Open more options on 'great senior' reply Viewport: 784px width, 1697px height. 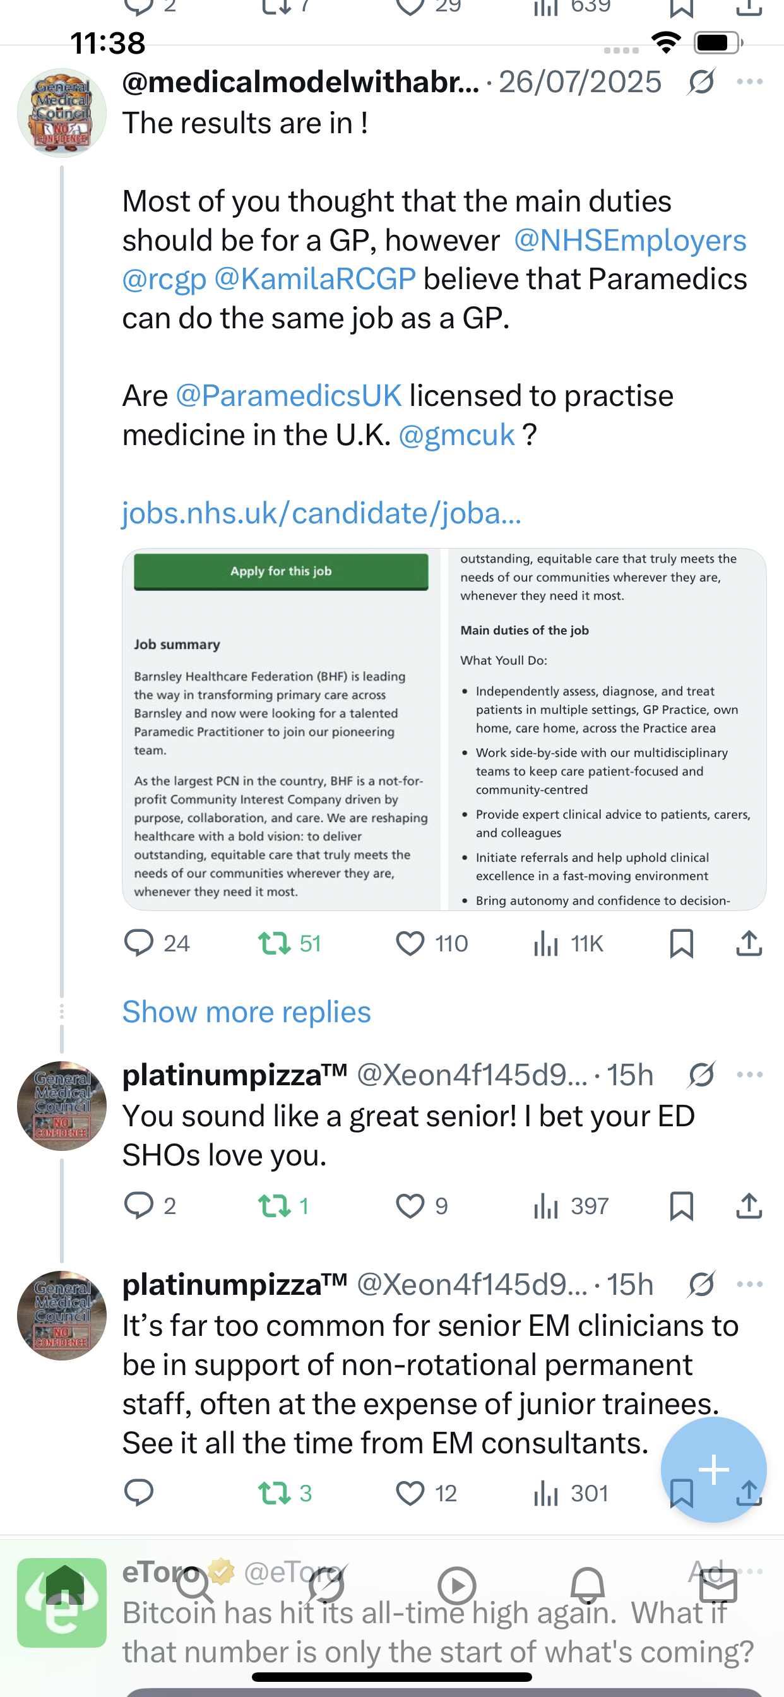[750, 1075]
